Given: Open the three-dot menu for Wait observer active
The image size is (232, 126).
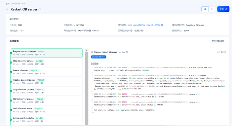Looking at the screenshot, I should pyautogui.click(x=79, y=110).
